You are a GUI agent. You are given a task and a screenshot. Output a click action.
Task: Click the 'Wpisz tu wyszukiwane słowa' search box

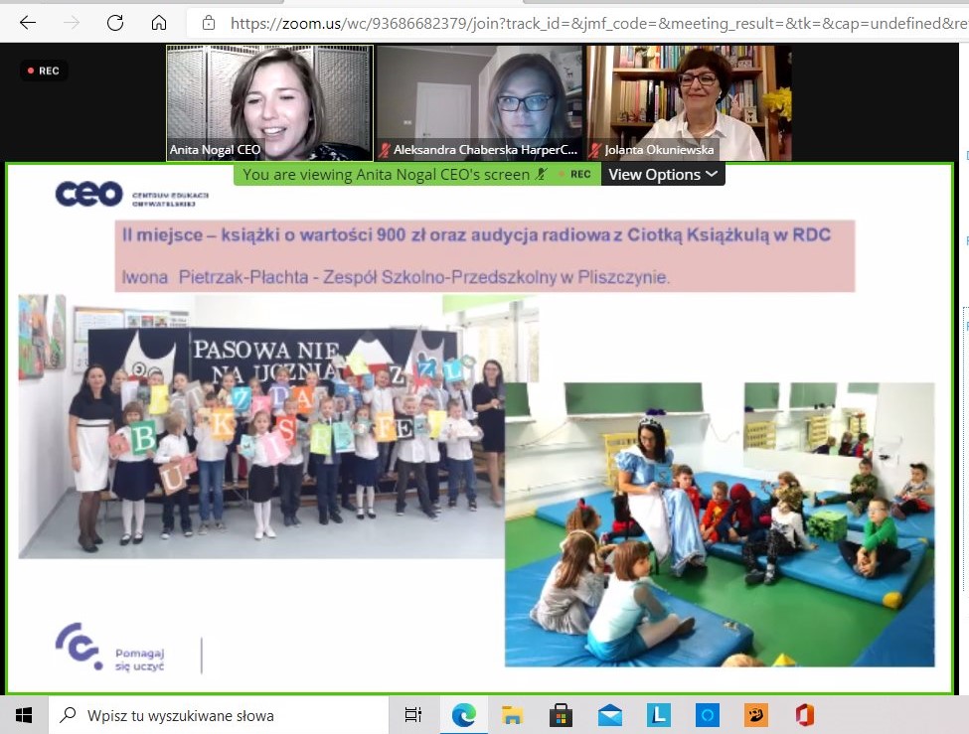tap(219, 715)
